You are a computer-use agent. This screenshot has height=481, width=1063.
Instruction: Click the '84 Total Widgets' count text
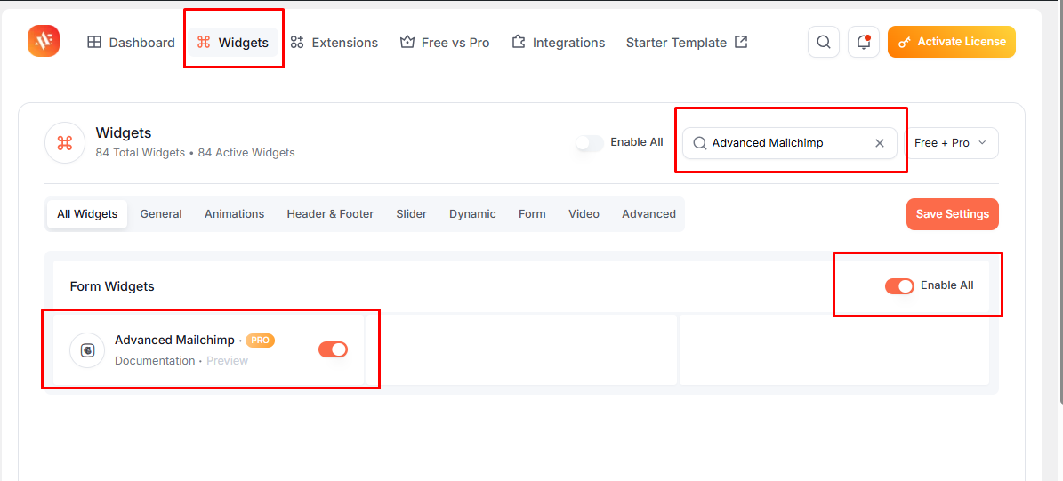[x=141, y=153]
